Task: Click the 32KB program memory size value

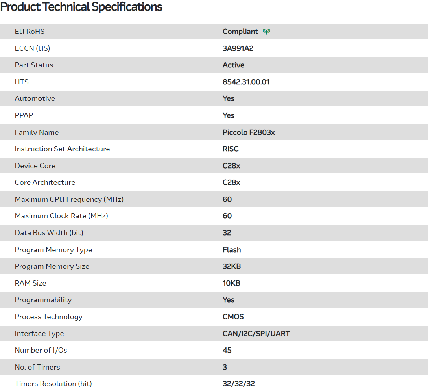Action: [232, 266]
